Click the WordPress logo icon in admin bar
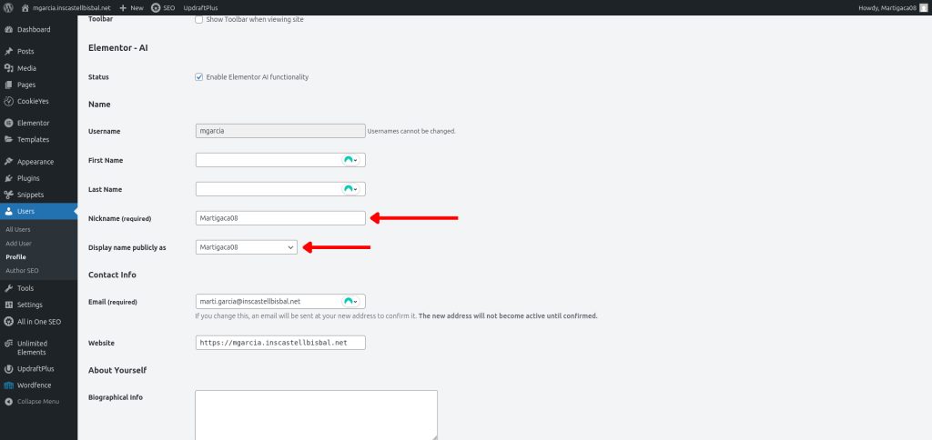This screenshot has height=440, width=932. (8, 7)
